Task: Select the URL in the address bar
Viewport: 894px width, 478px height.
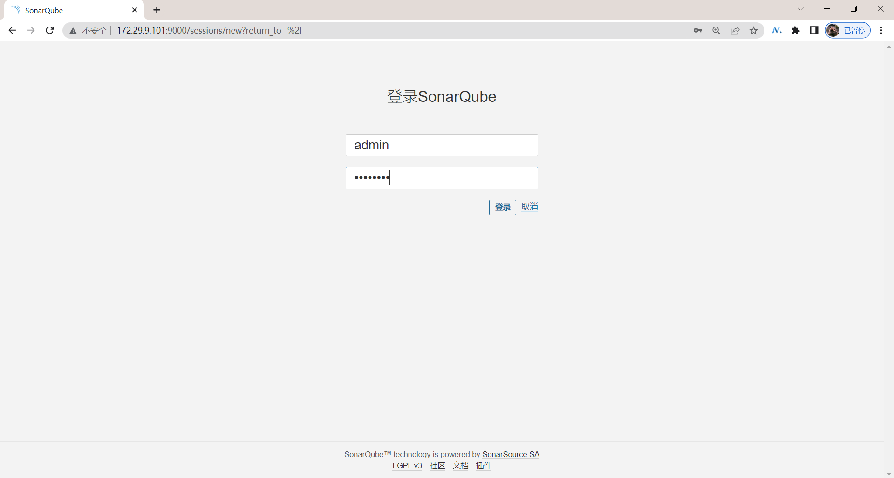Action: tap(210, 30)
